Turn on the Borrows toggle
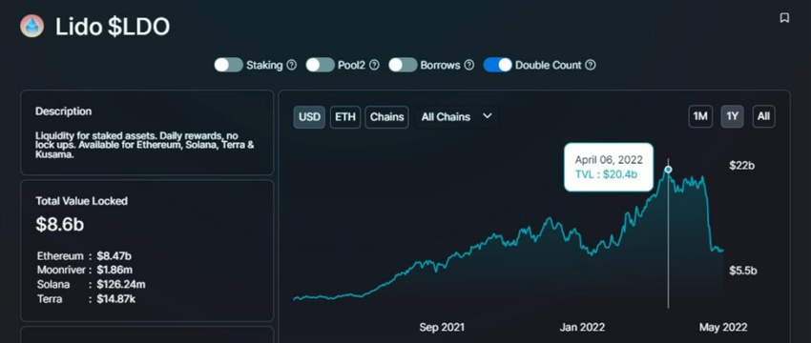 click(403, 65)
